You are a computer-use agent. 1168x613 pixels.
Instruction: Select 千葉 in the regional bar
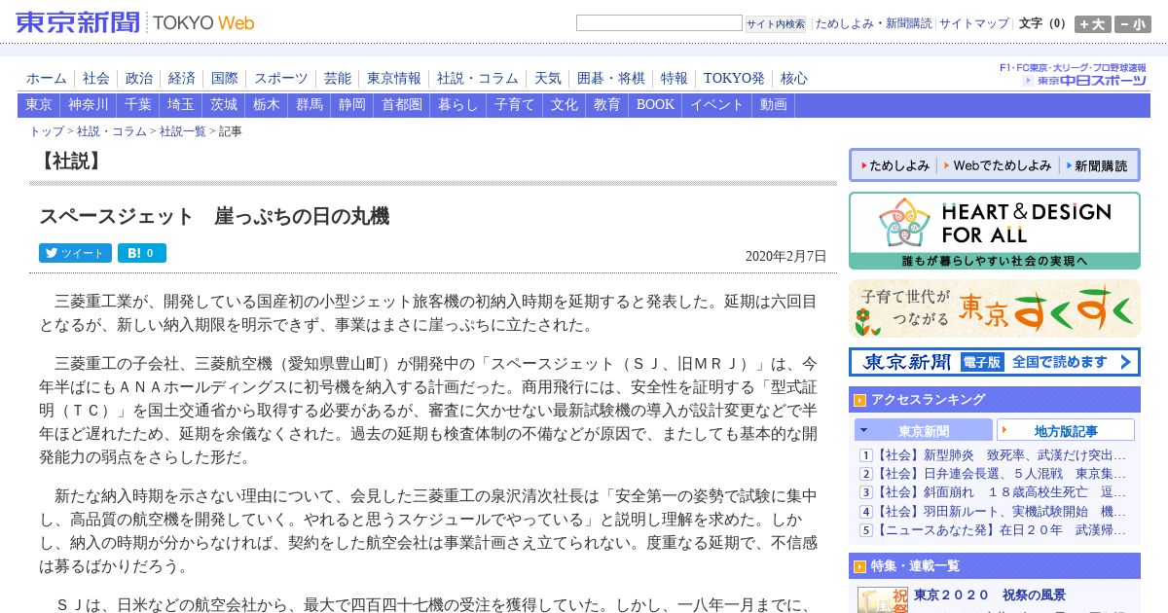138,105
